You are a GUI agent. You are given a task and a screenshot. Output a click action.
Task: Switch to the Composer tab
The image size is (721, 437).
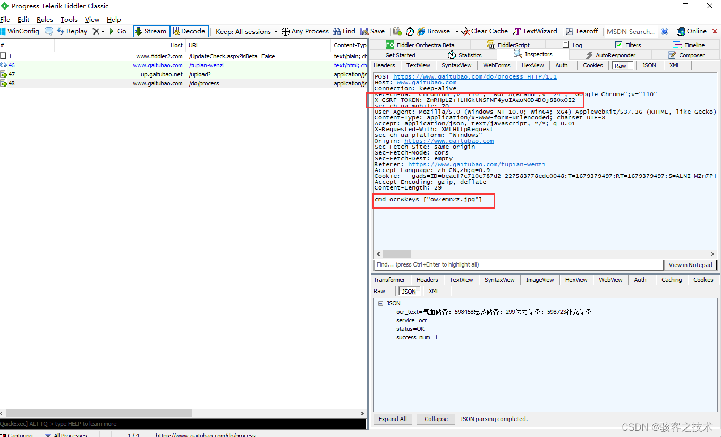686,55
